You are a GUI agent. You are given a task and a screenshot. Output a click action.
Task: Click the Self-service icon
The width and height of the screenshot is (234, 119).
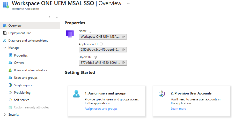tap(10, 100)
